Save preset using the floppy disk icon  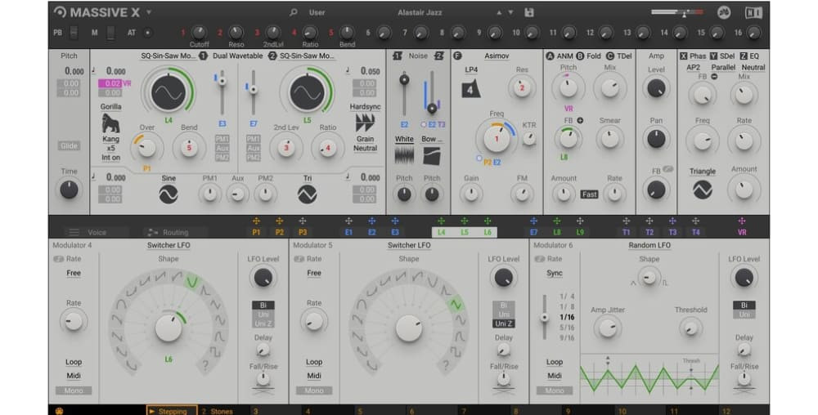click(529, 13)
